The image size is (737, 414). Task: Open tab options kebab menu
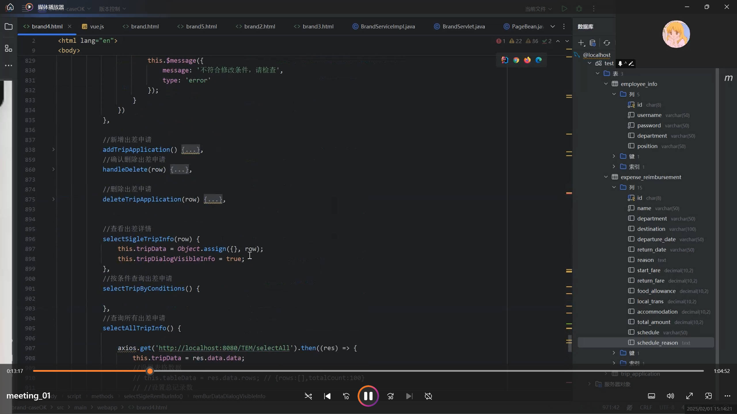[564, 26]
